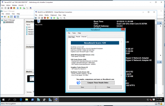Click Enhanced Session icon in outer Server2016 toolbar

pyautogui.click(x=30, y=8)
